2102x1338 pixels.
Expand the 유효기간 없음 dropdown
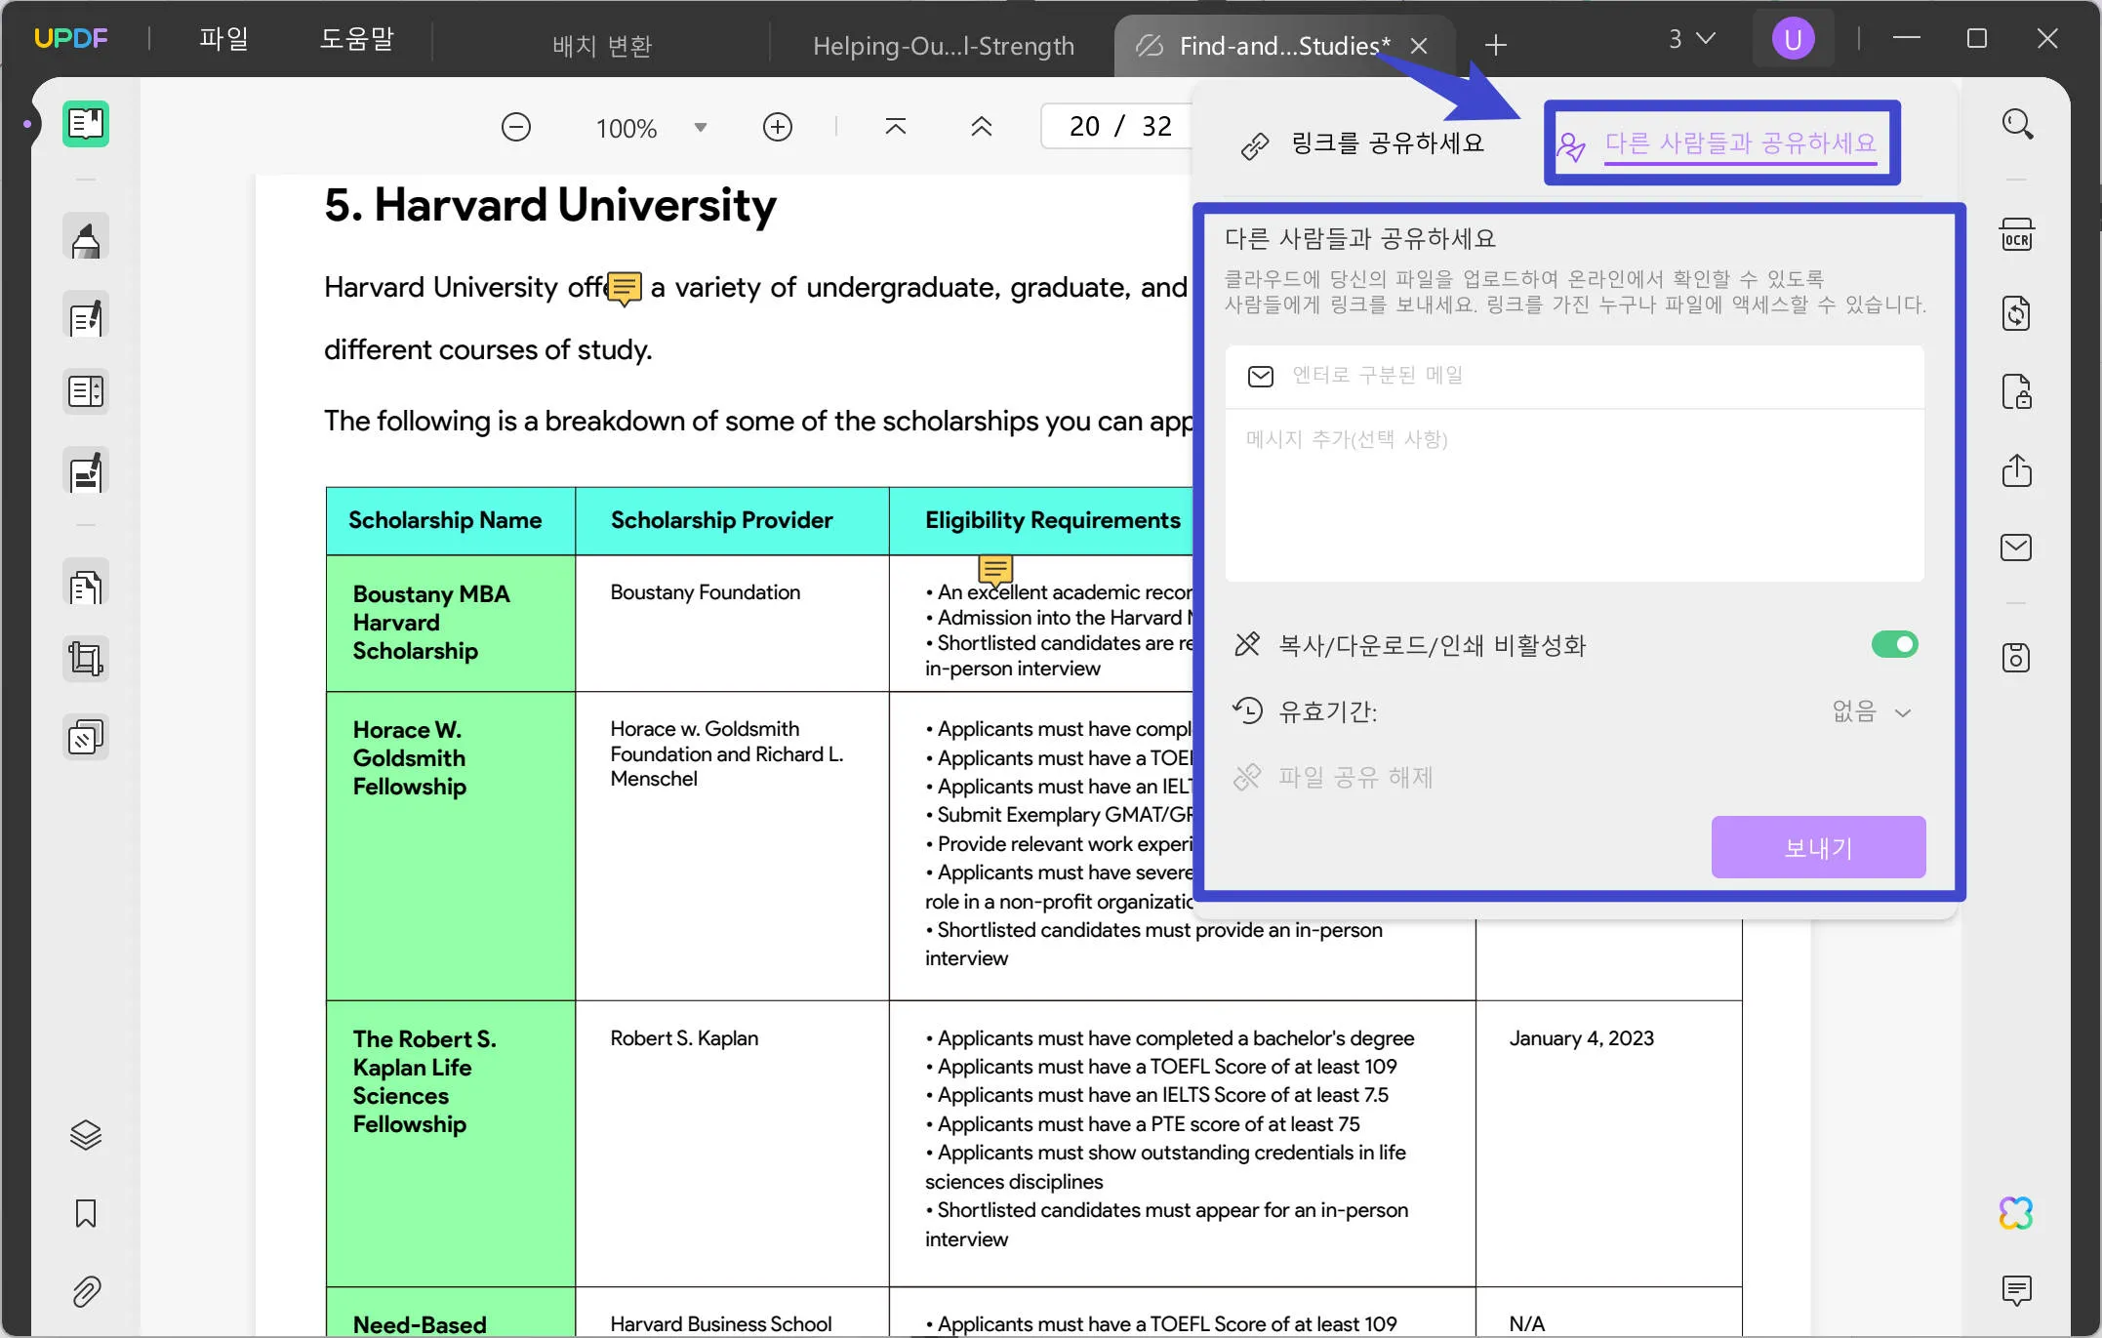tap(1872, 711)
